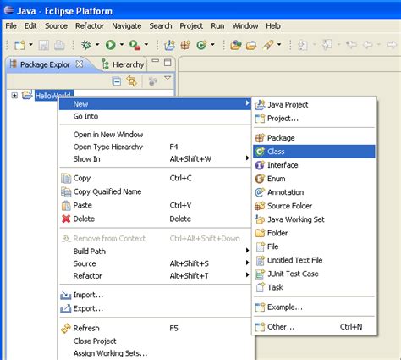Viewport: 401px width, 360px height.
Task: Click Export... in the context menu
Action: (x=155, y=308)
